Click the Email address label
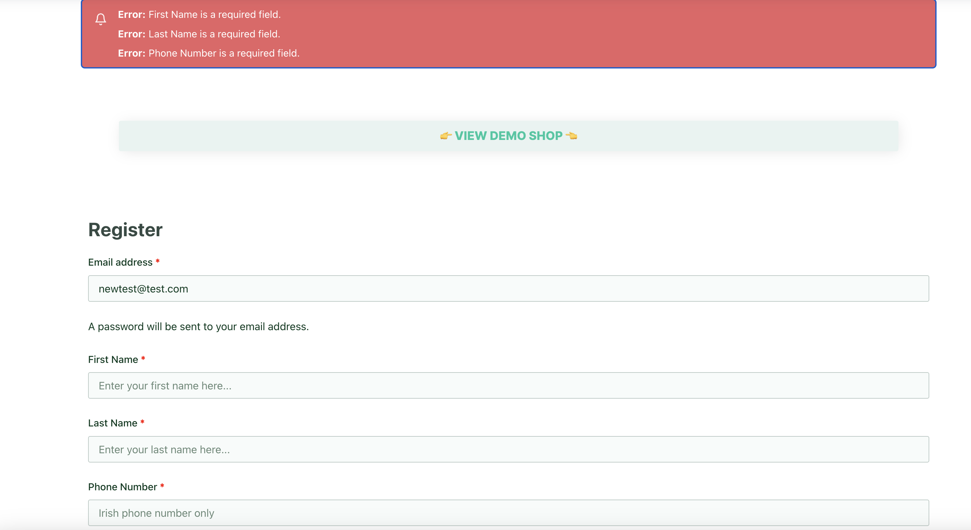The image size is (971, 530). [120, 262]
